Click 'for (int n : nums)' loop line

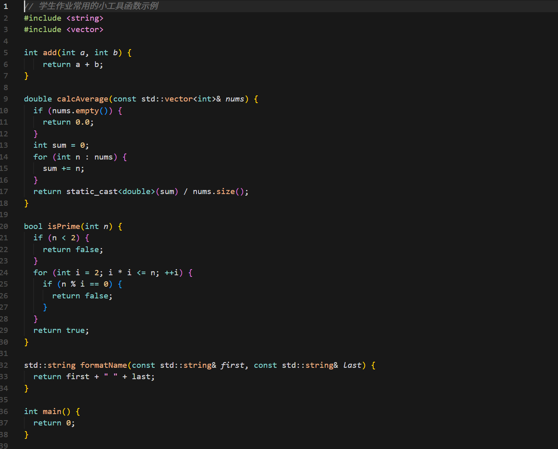(80, 157)
